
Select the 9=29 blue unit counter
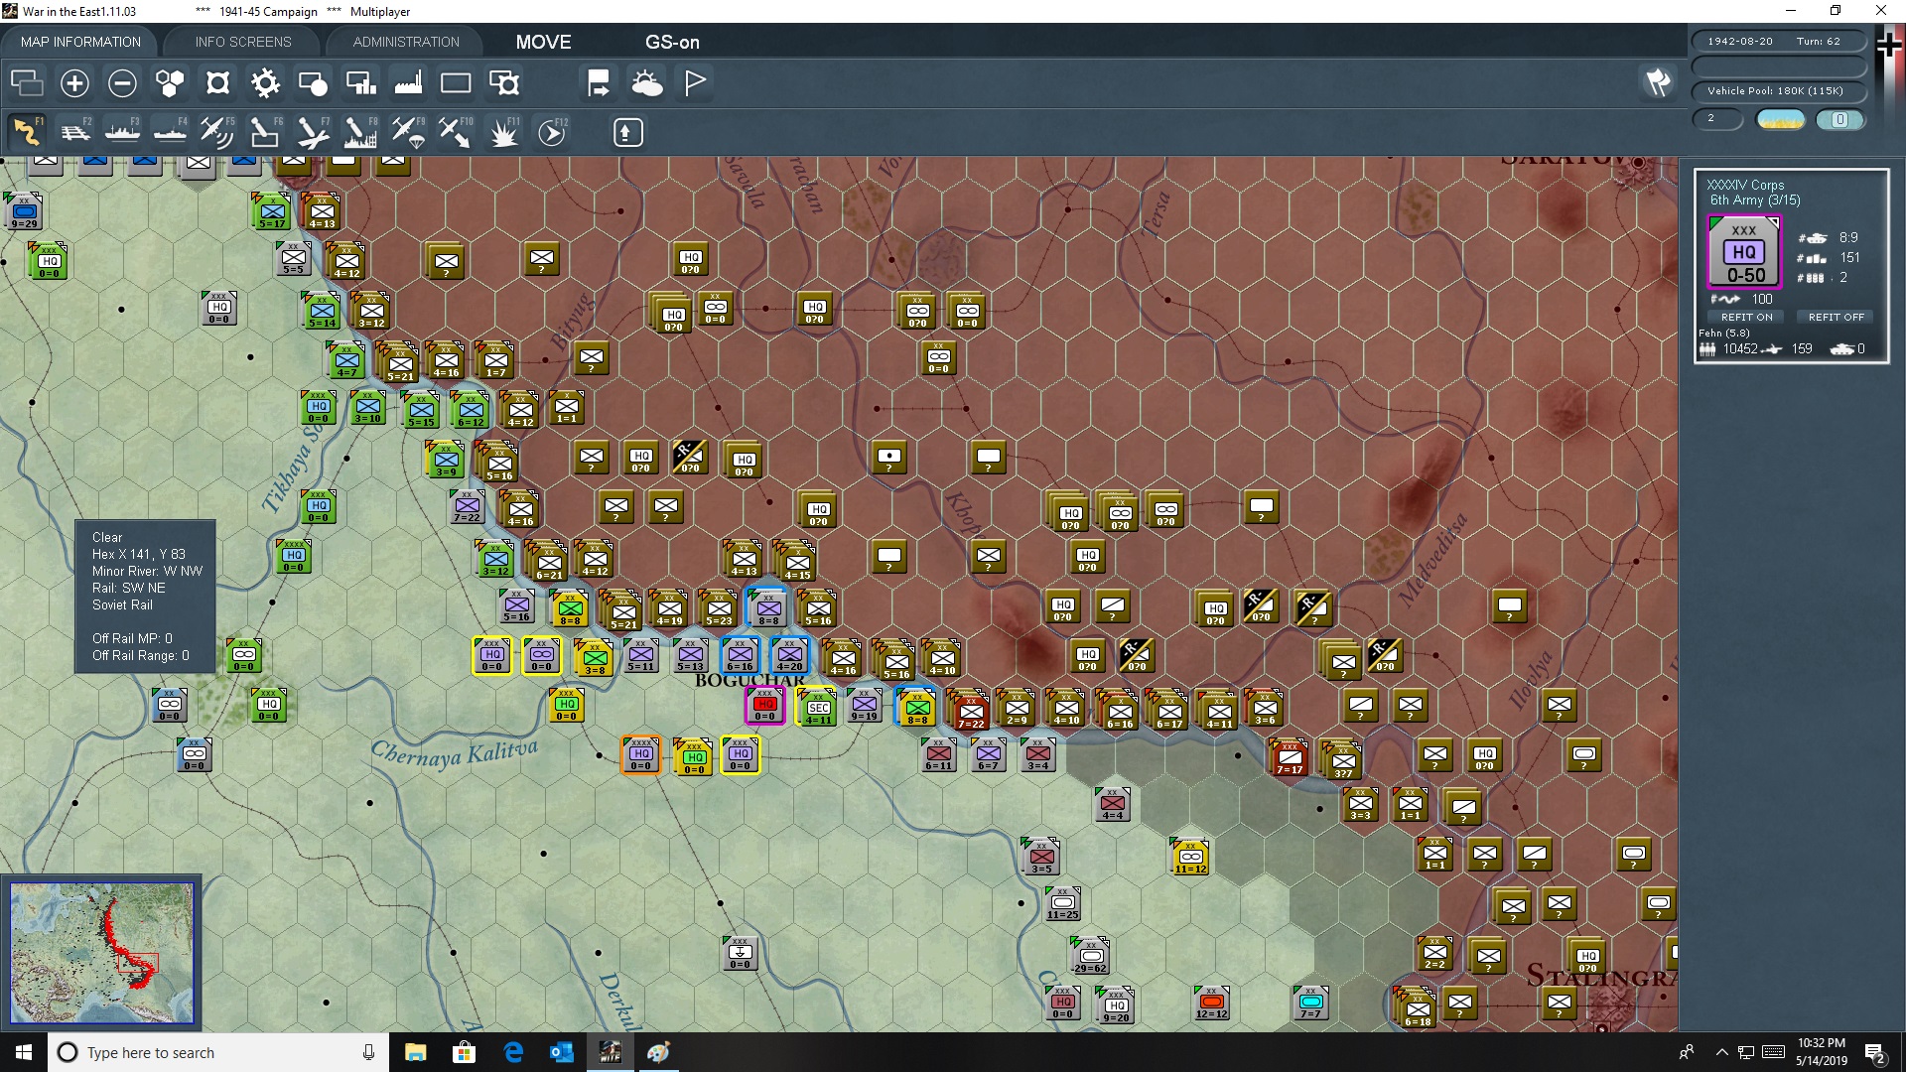click(x=25, y=211)
